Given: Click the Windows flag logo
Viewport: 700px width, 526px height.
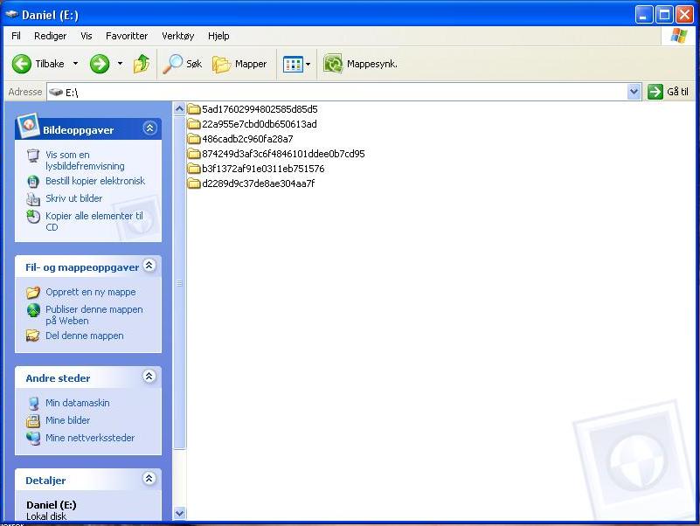Looking at the screenshot, I should pos(678,36).
